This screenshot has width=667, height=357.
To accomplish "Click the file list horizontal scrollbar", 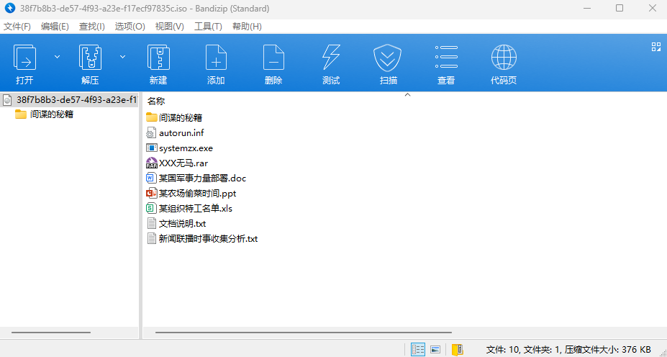I will click(x=304, y=333).
